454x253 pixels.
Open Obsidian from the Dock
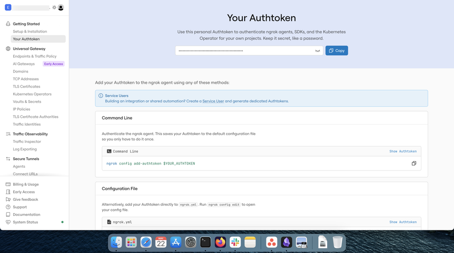[286, 242]
